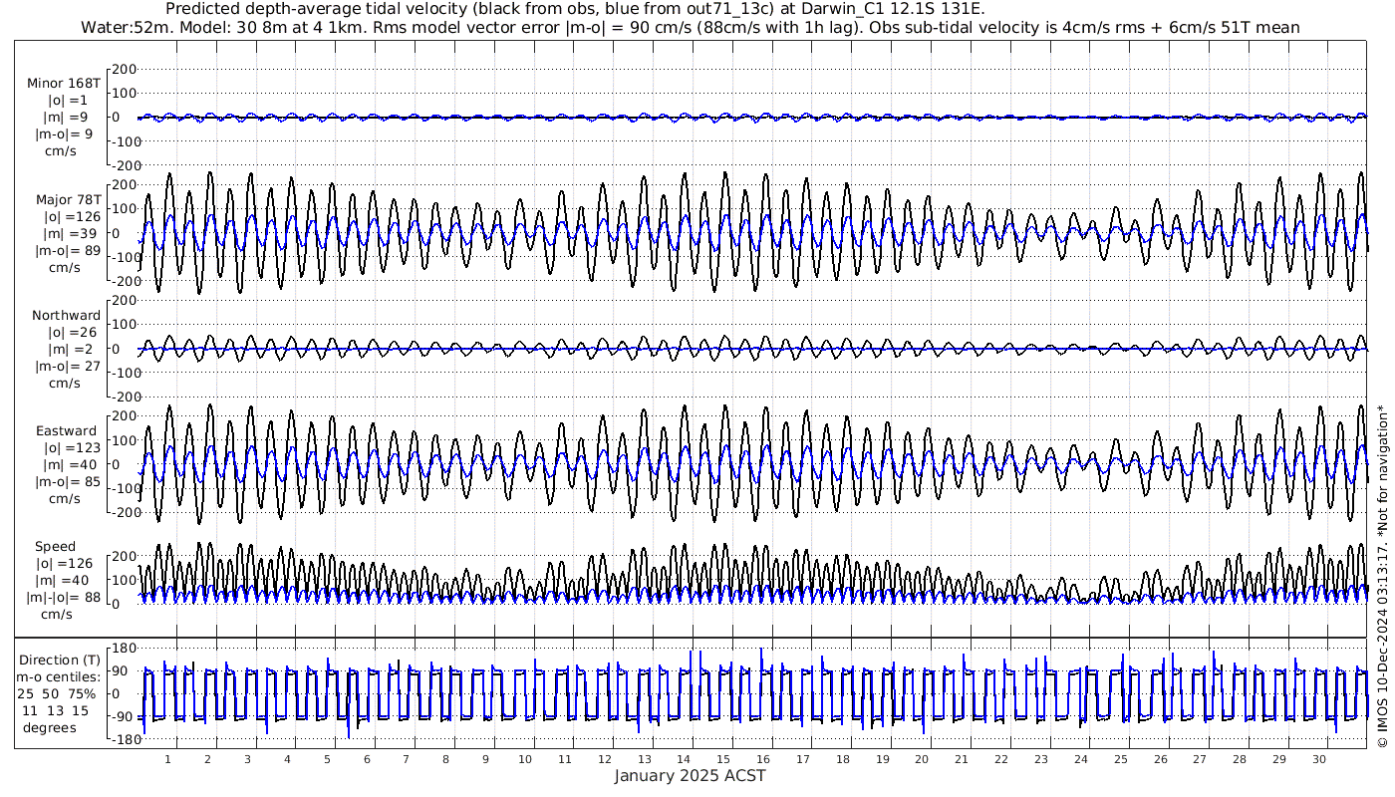This screenshot has height=797, width=1395.
Task: Click day '30' on the x-axis
Action: [x=1319, y=759]
